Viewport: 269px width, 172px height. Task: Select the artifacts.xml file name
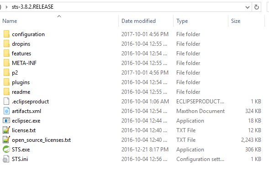[26, 111]
